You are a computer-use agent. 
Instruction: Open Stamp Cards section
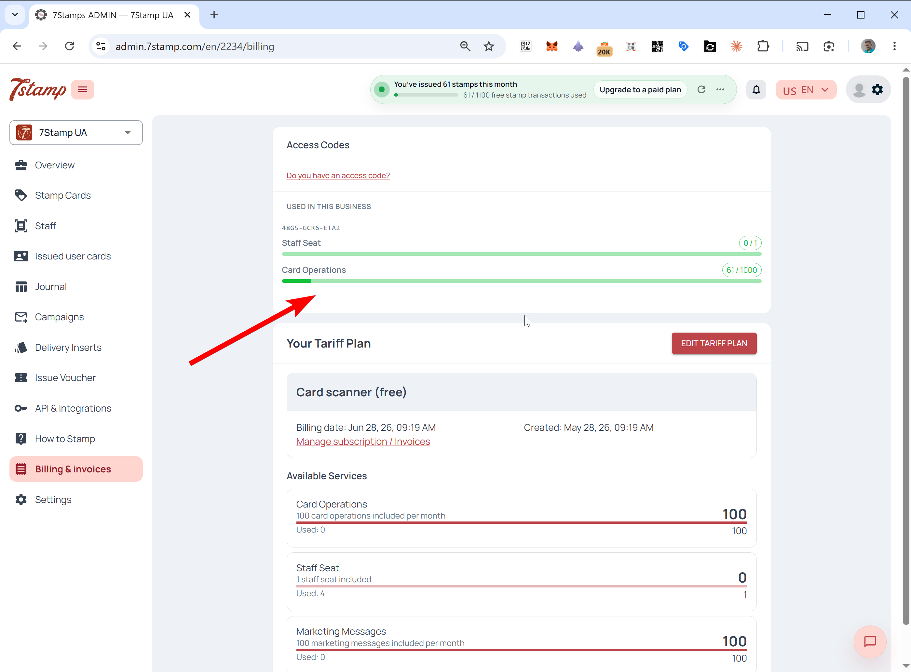(76, 195)
